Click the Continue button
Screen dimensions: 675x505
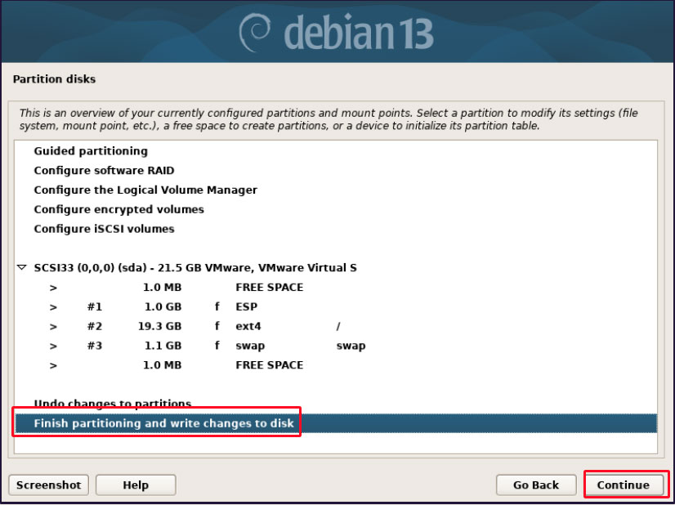623,485
